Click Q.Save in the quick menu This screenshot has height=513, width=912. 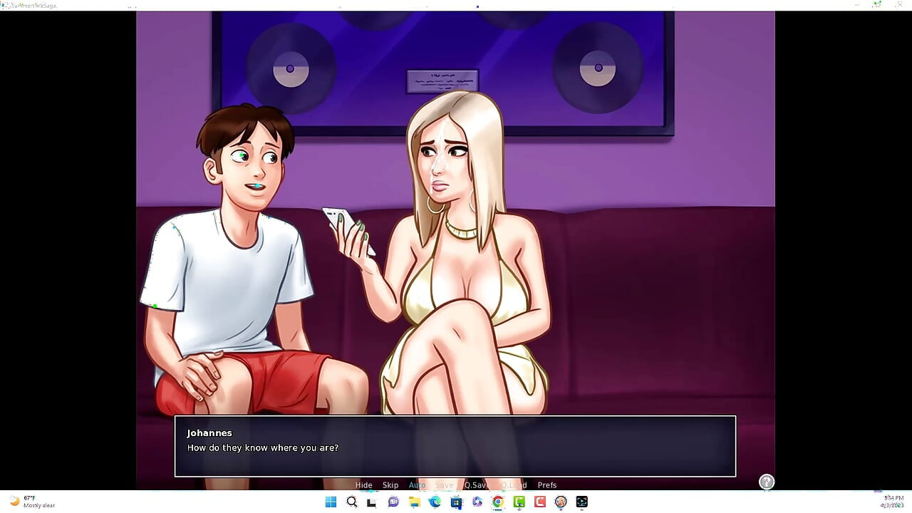pyautogui.click(x=476, y=485)
